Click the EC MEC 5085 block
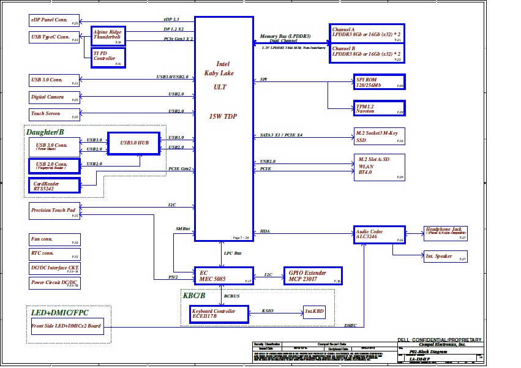The width and height of the screenshot is (521, 368). coord(224,276)
